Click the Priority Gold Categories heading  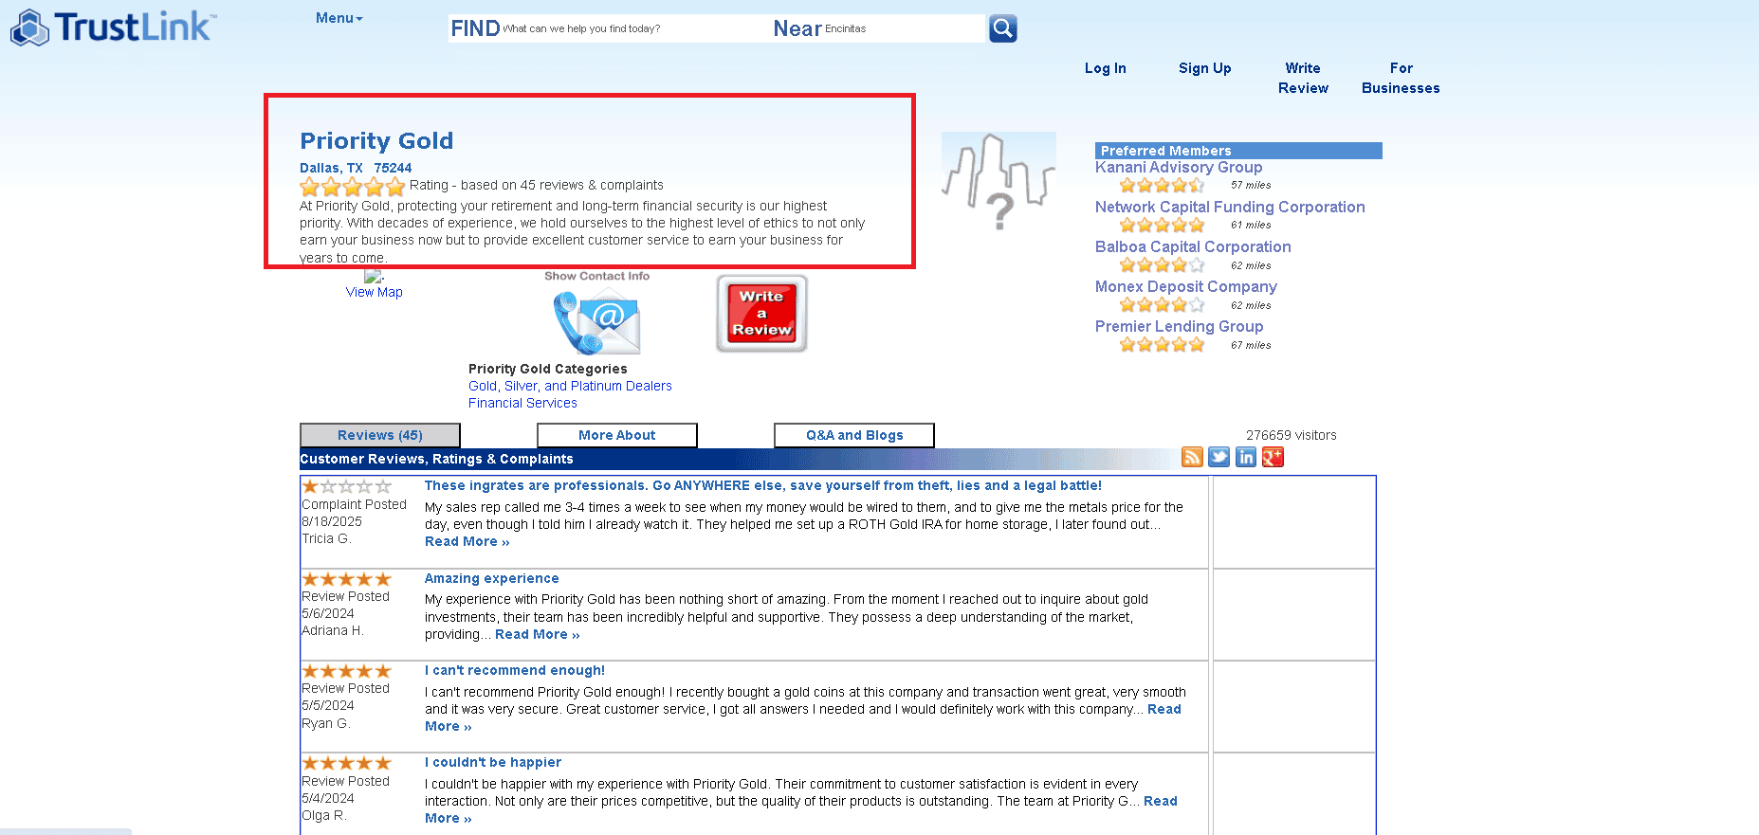click(548, 369)
